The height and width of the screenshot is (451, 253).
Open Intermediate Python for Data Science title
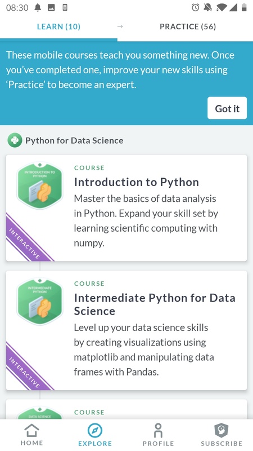click(x=155, y=304)
